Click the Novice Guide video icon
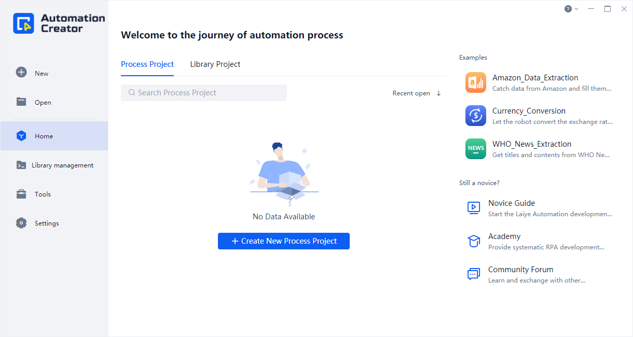 pyautogui.click(x=473, y=208)
